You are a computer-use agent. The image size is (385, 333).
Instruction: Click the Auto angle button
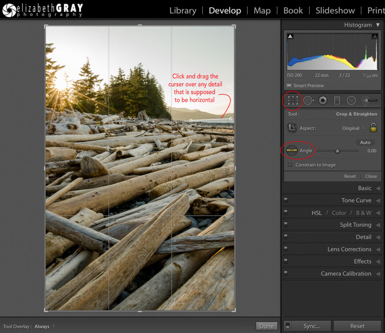(365, 142)
